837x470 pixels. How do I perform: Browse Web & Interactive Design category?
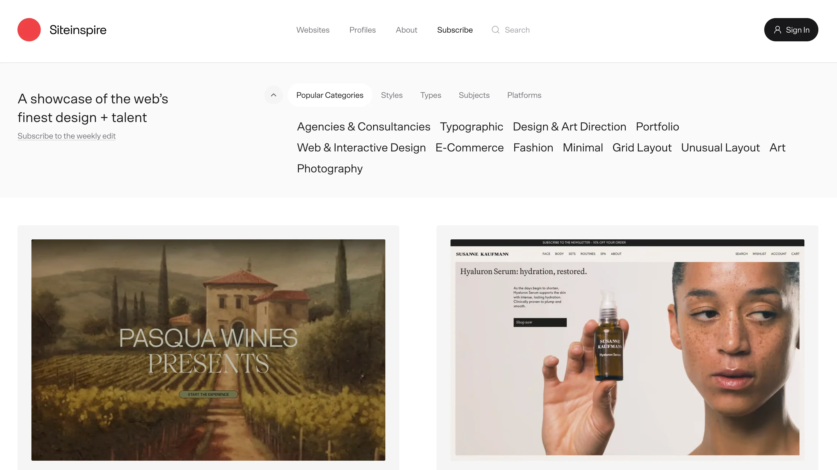tap(361, 148)
